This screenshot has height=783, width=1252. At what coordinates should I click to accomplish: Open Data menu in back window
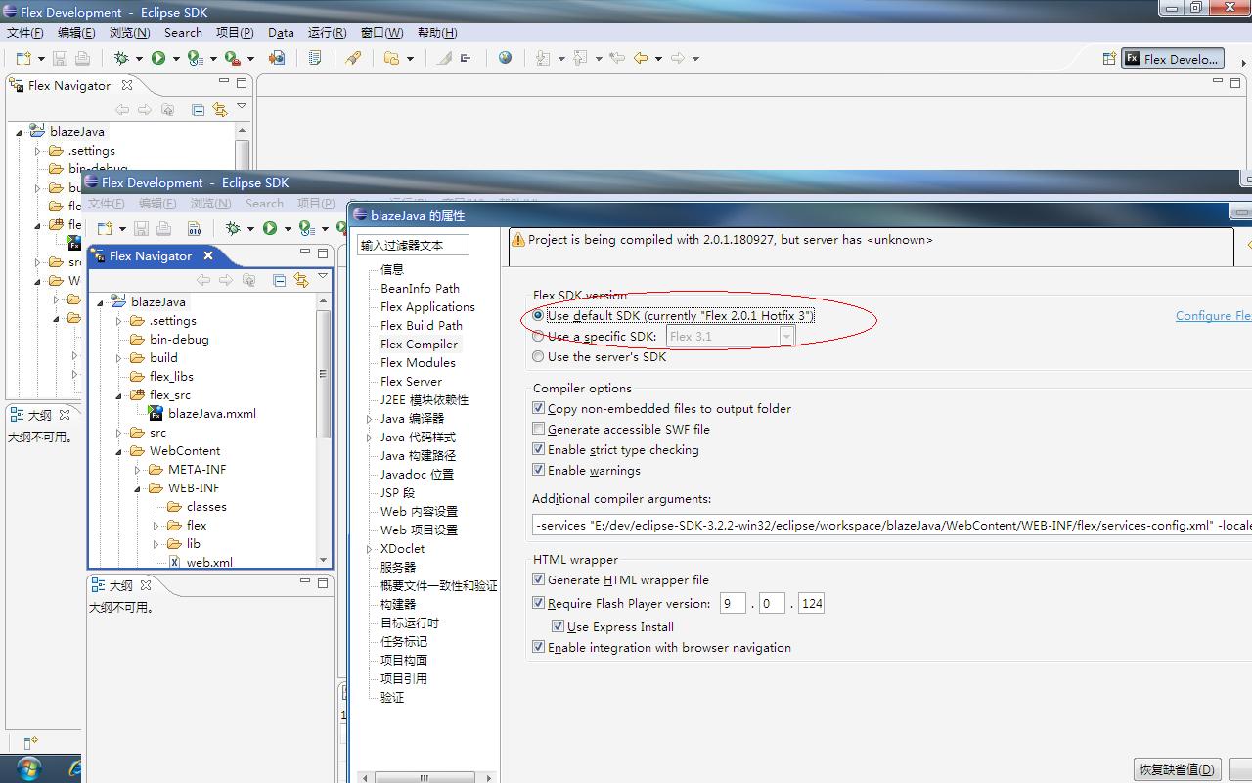click(x=281, y=32)
